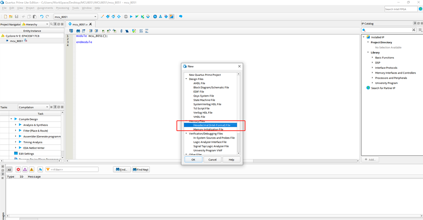This screenshot has height=220, width=423.
Task: Open the Timing Analyzer clock icon
Action: click(155, 17)
